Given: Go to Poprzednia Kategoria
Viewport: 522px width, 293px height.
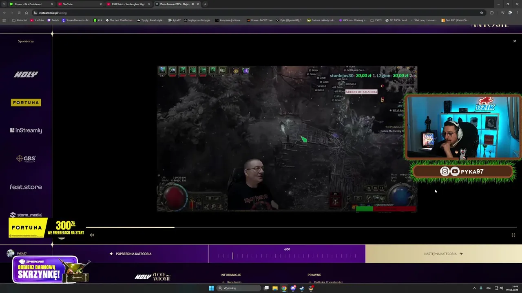Looking at the screenshot, I should 130,254.
